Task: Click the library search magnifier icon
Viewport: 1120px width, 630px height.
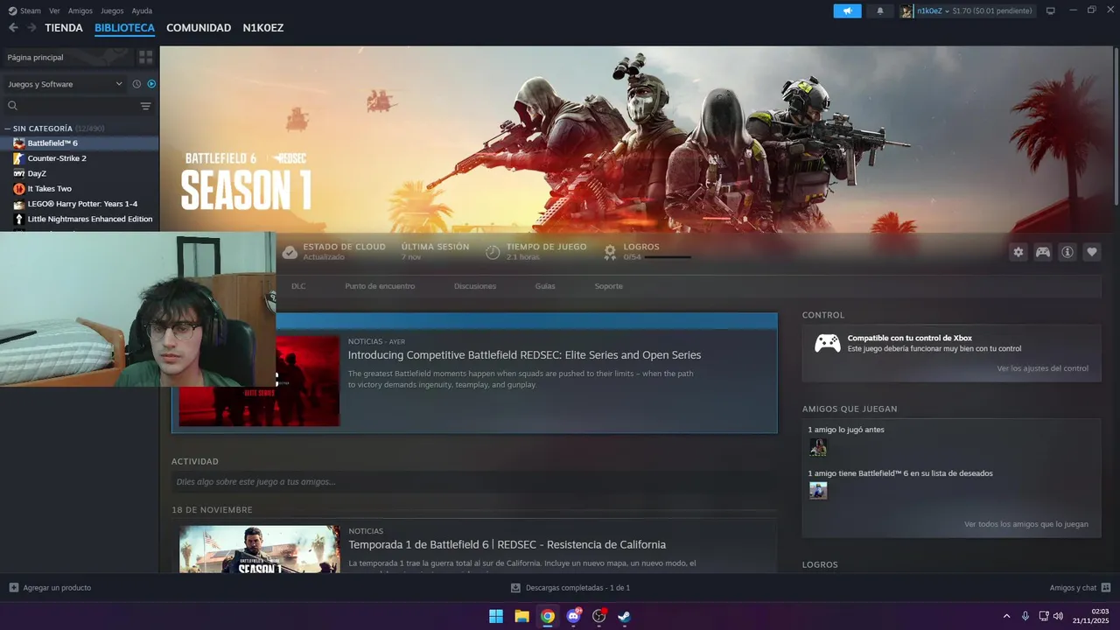Action: tap(12, 106)
